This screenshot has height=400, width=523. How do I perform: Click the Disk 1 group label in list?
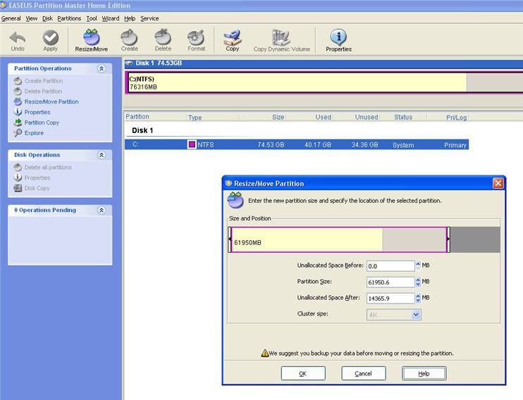tap(142, 130)
